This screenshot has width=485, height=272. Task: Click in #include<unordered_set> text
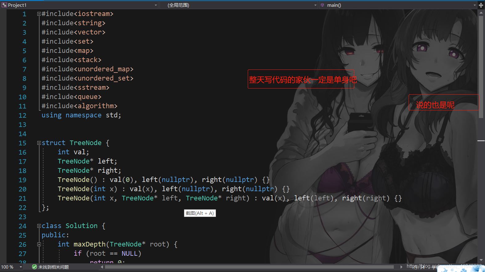point(88,78)
